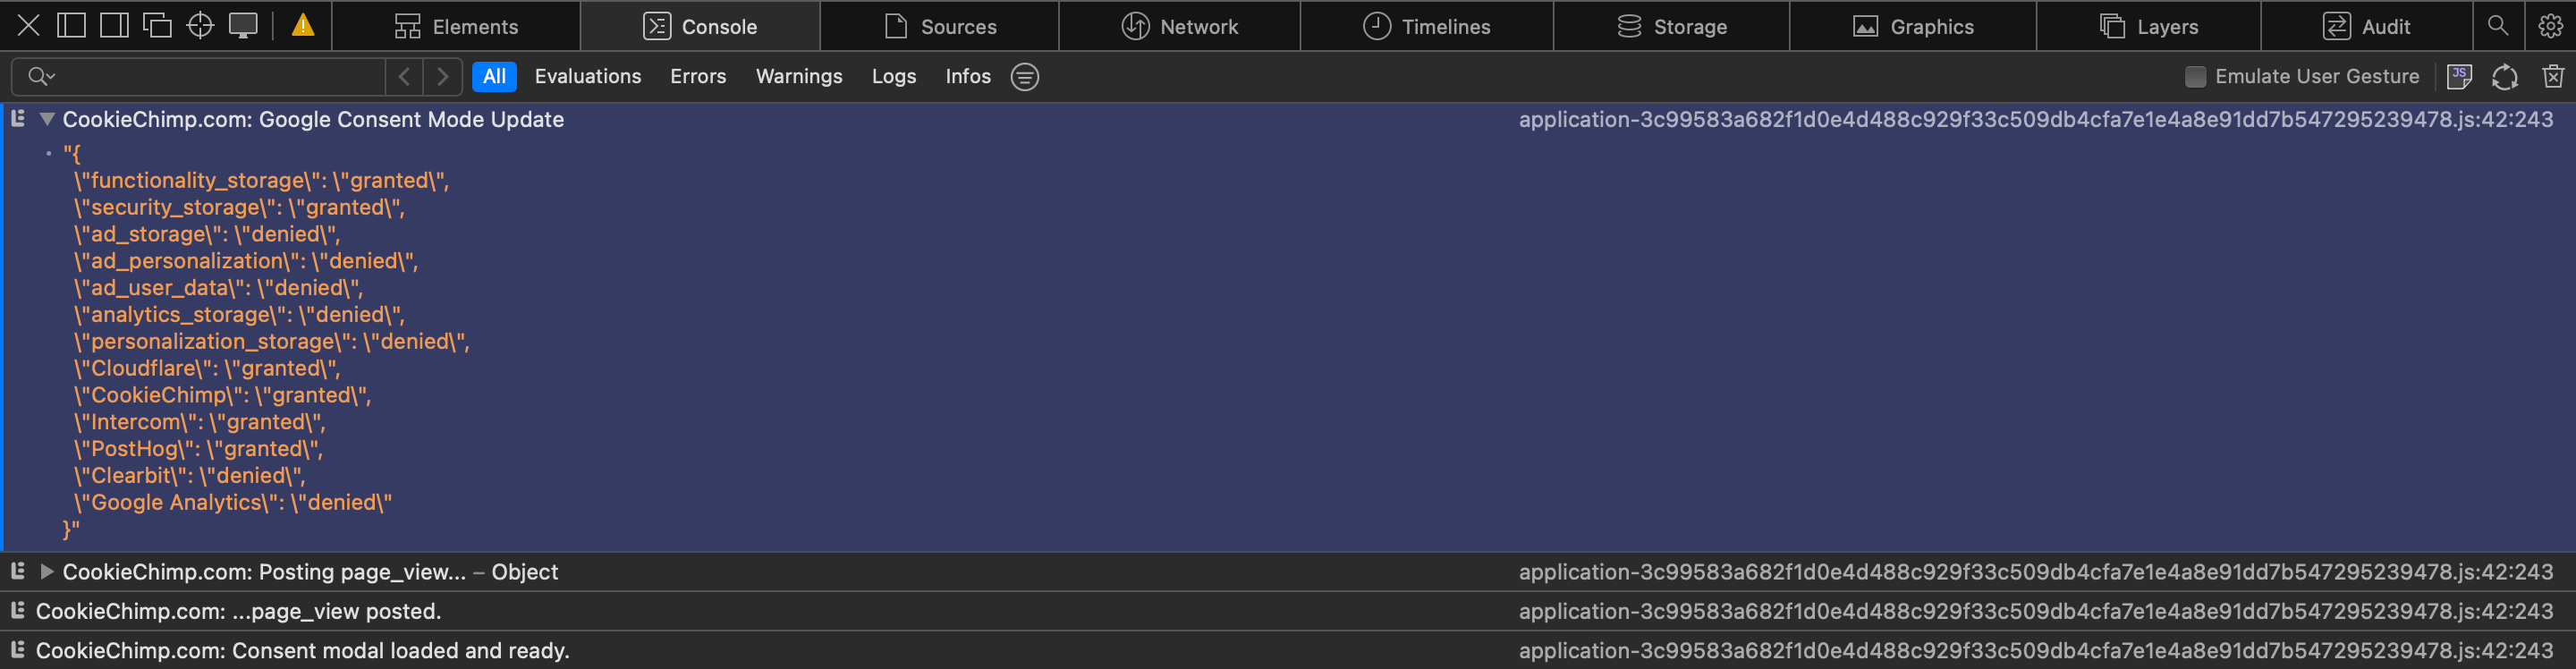Screen dimensions: 2576x669
Task: Switch to the Network tab
Action: (1180, 26)
